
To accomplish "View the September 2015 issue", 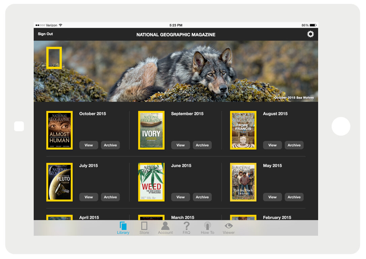I will coord(180,145).
